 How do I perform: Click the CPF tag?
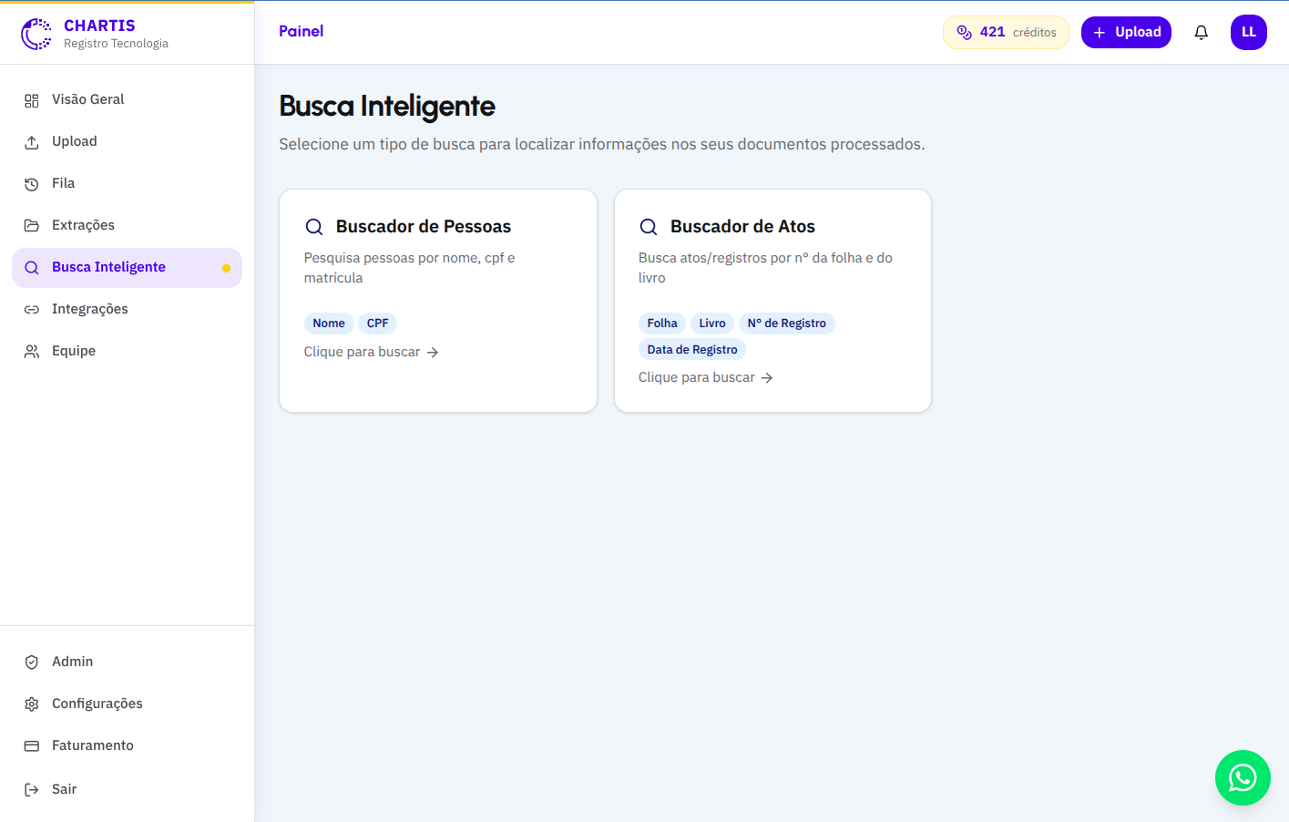(378, 324)
